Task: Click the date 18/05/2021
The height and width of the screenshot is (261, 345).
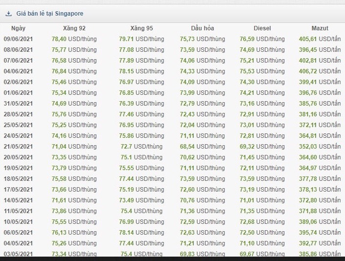Action: point(18,179)
